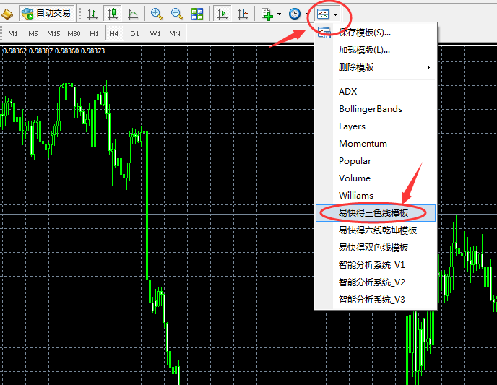The width and height of the screenshot is (497, 385).
Task: Toggle chart auto scroll icon
Action: point(222,14)
